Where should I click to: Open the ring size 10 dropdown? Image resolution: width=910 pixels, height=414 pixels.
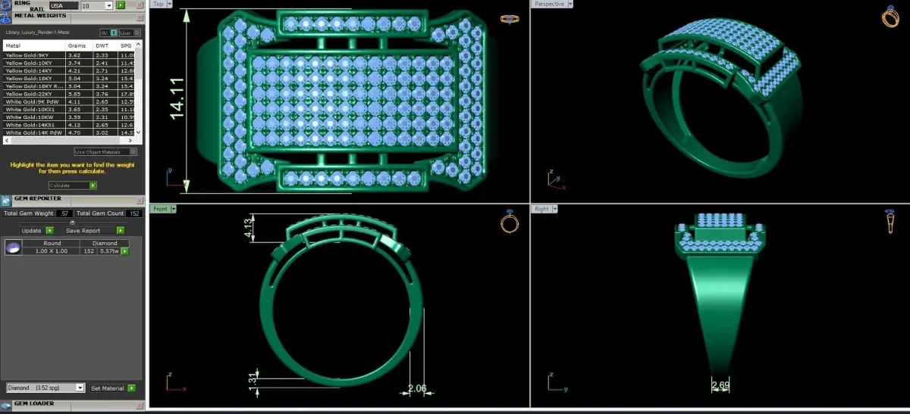pos(108,5)
